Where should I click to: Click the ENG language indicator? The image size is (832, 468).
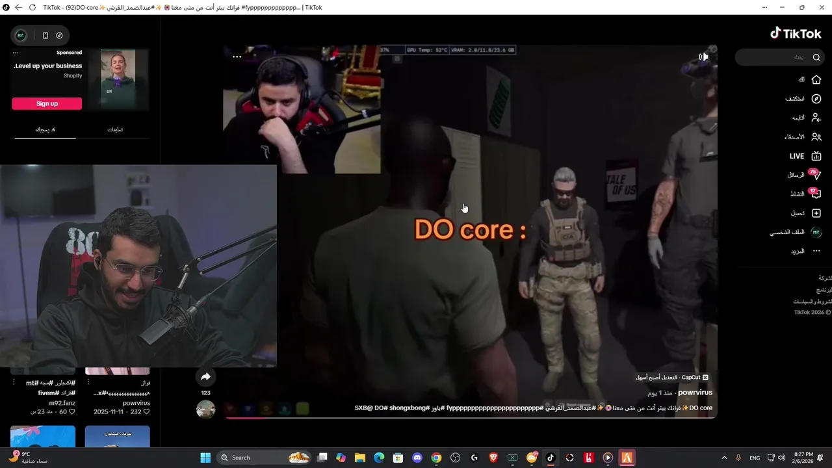pos(755,458)
